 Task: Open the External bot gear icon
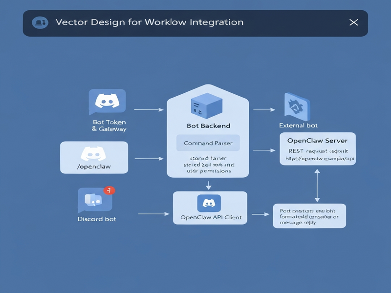[295, 105]
